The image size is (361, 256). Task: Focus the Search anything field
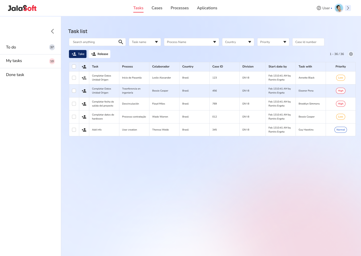point(97,42)
